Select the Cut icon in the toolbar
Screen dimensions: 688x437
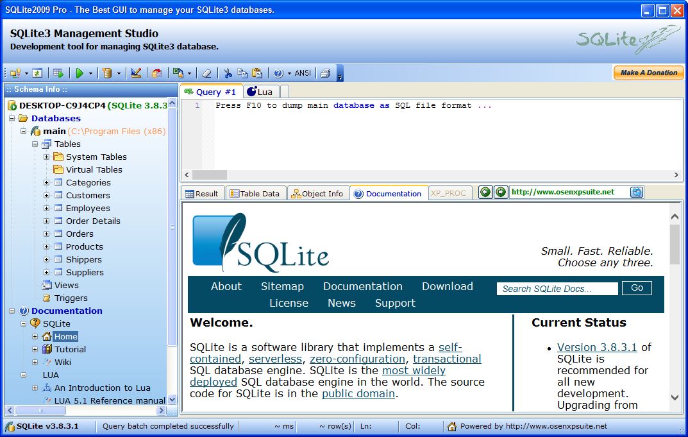pyautogui.click(x=228, y=73)
